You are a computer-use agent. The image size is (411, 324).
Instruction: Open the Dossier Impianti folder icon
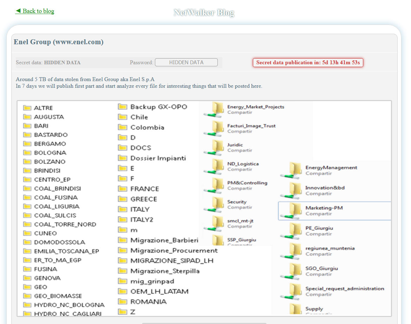pos(123,158)
